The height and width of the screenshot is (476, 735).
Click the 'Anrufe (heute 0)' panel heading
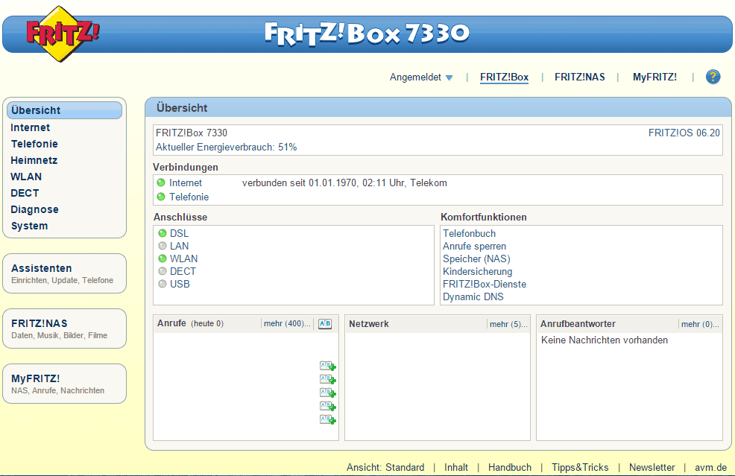tap(190, 323)
